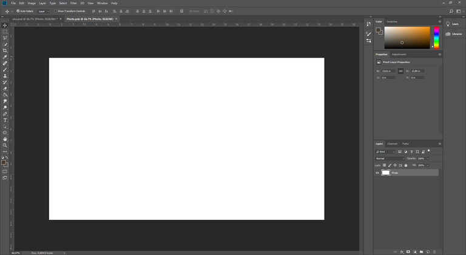Open the Fill slider dropdown arrow
Screen dimensions: 466x255
428,165
